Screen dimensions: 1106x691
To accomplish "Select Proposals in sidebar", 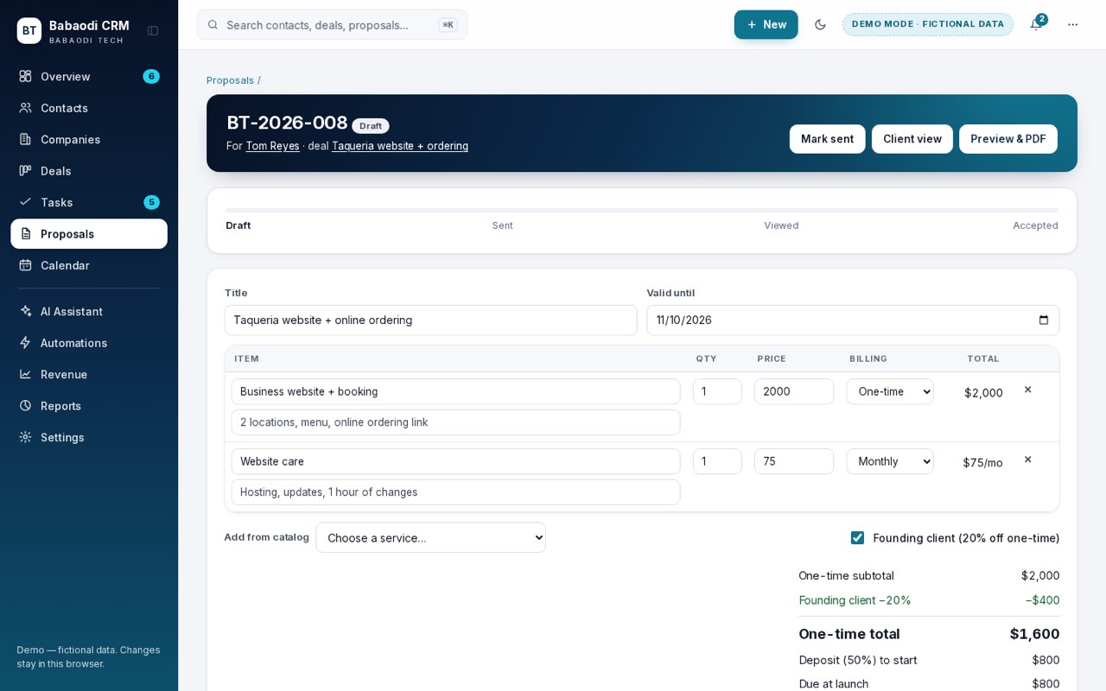I will (x=89, y=234).
